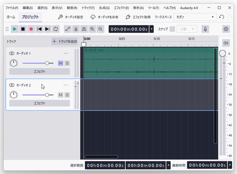Click vertical scrollbar in track area

(x=215, y=96)
